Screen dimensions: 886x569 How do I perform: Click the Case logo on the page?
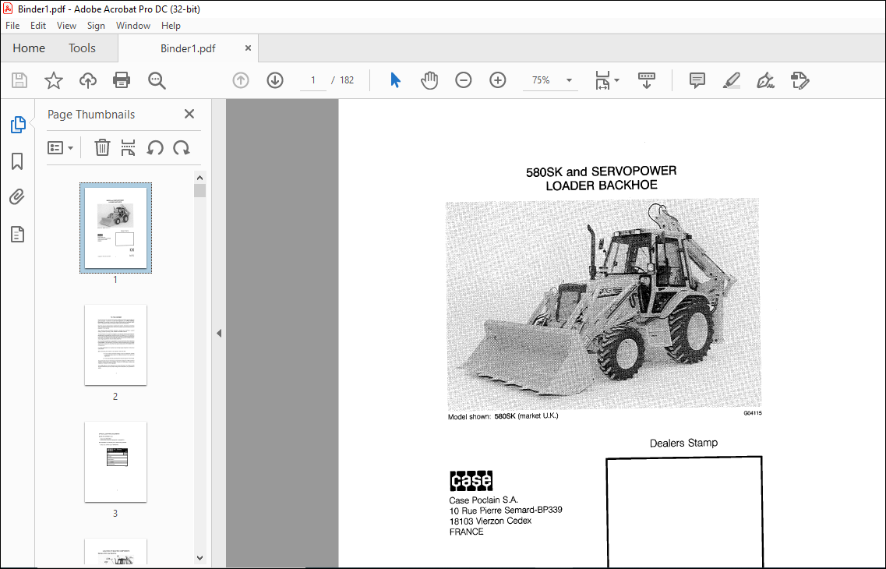point(471,481)
